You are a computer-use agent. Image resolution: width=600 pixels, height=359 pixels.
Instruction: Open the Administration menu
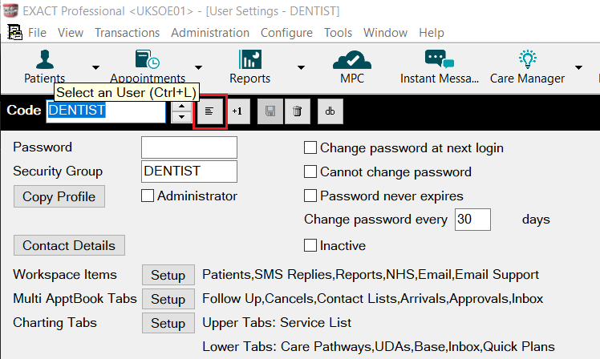tap(210, 33)
